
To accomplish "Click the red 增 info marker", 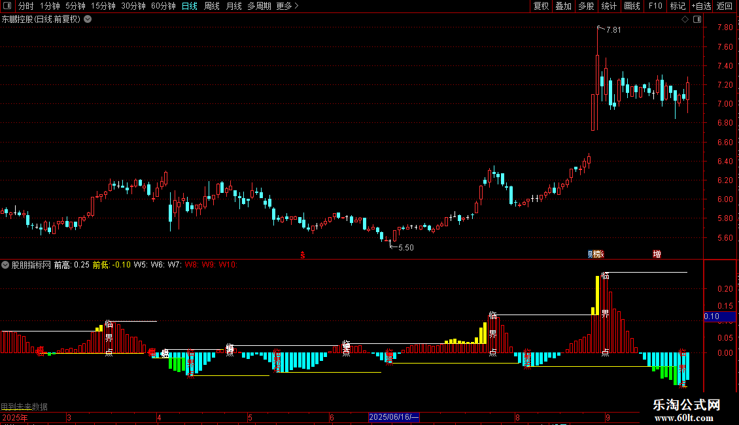I will coord(657,254).
